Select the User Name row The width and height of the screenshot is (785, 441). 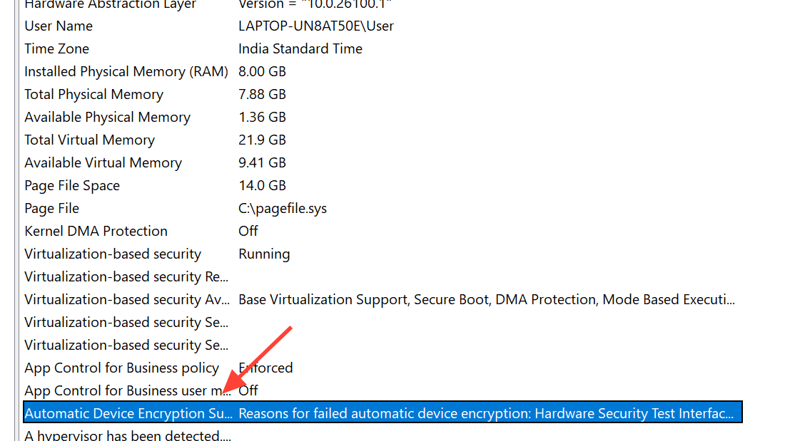tap(59, 26)
